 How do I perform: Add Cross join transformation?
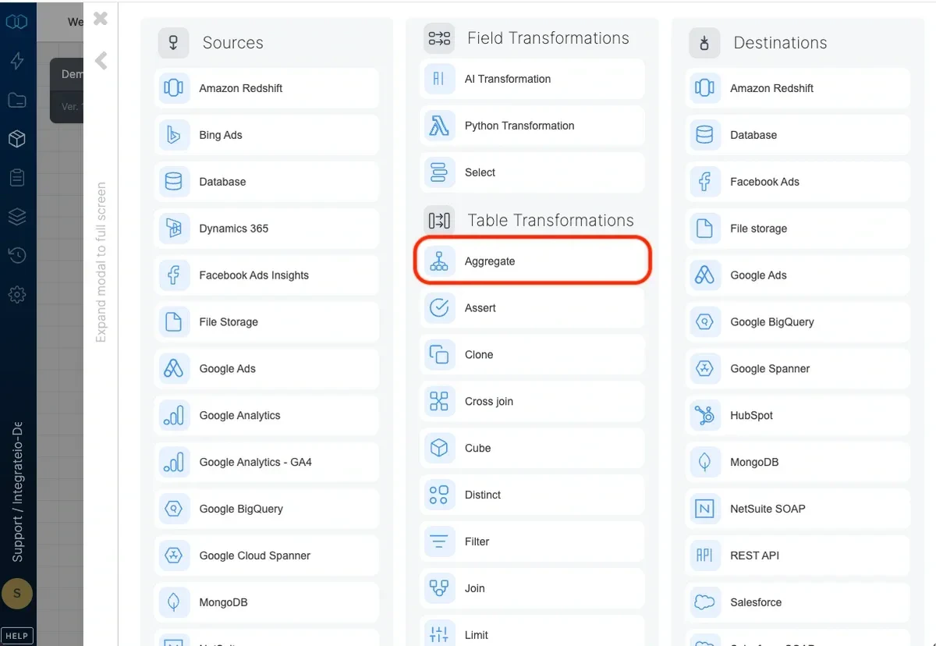[532, 402]
